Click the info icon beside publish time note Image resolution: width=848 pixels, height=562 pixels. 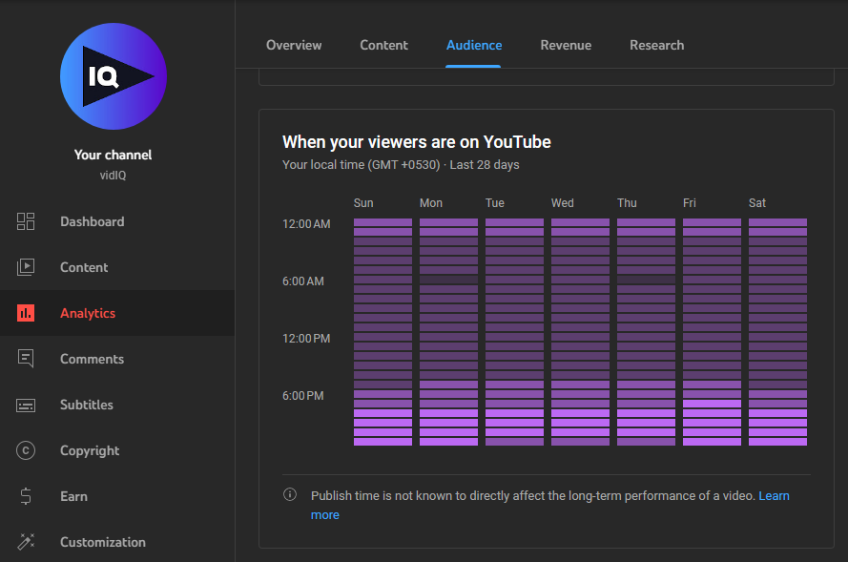click(290, 495)
